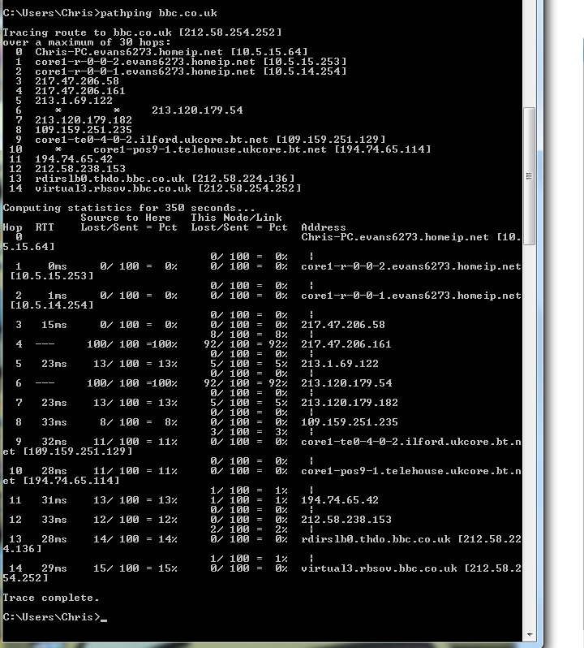
Task: Click the 'Hop' column header
Action: pyautogui.click(x=12, y=227)
